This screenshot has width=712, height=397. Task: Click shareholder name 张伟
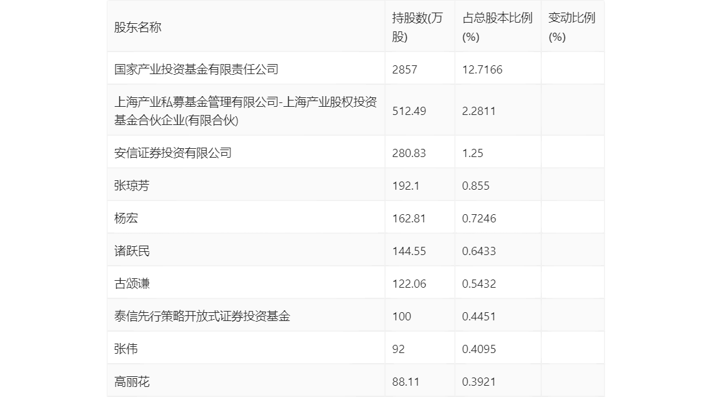[126, 349]
